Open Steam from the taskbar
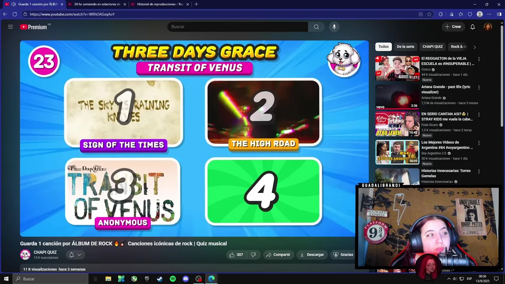 click(x=160, y=279)
